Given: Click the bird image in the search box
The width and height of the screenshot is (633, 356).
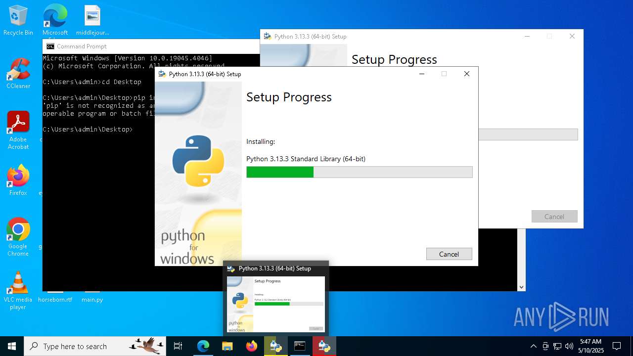Looking at the screenshot, I should [147, 346].
